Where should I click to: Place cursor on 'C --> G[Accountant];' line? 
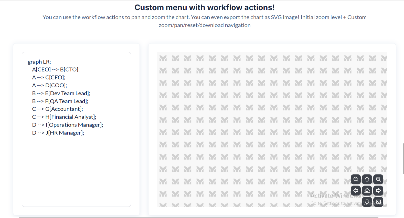[x=57, y=109]
